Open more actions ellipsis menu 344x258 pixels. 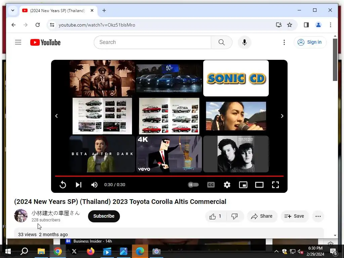318,216
